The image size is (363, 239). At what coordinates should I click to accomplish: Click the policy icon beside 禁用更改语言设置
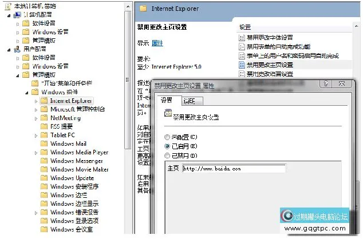(x=242, y=74)
